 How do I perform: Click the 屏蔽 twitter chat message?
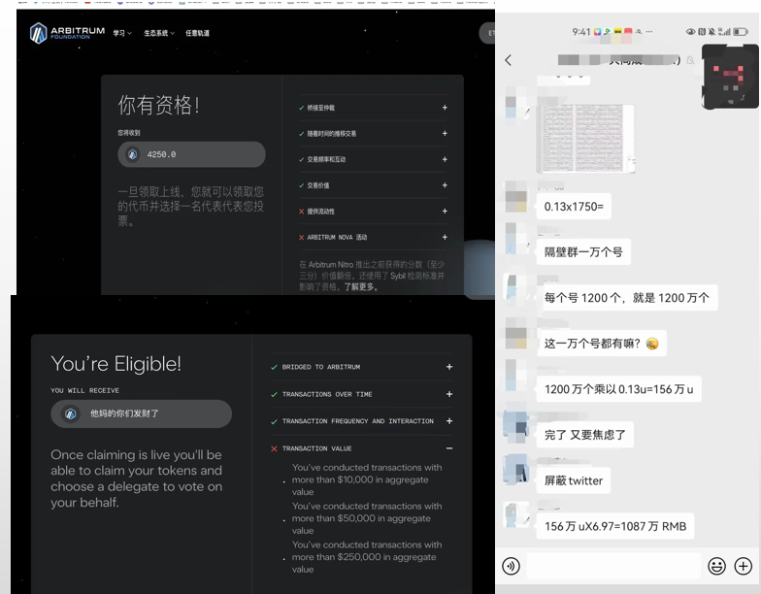click(x=573, y=480)
